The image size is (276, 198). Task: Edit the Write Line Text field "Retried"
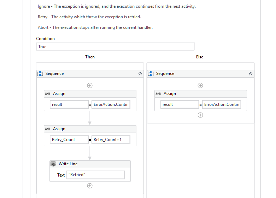(95, 175)
